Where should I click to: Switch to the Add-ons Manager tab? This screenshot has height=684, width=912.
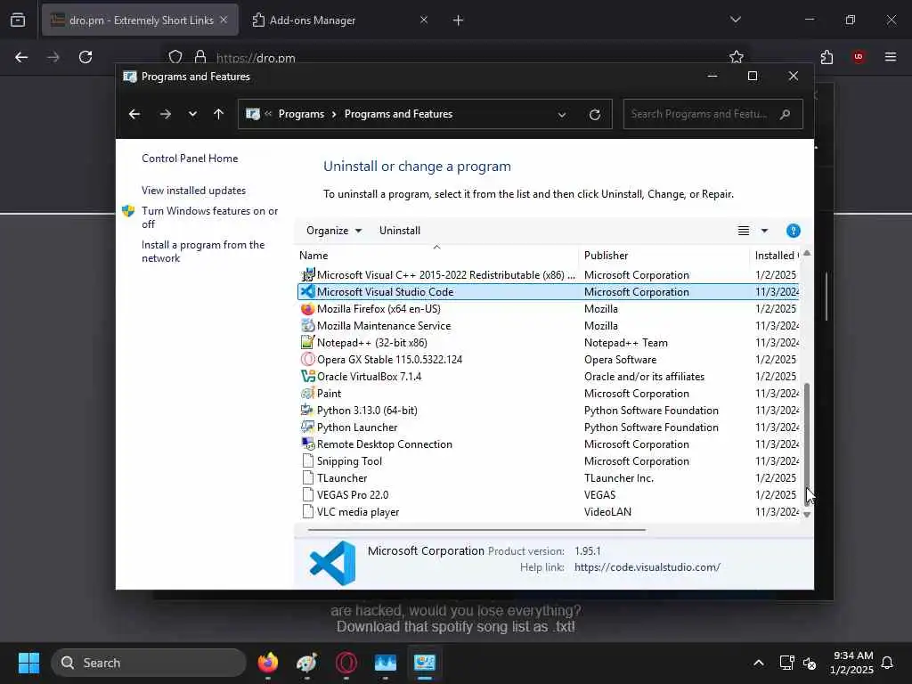coord(340,20)
